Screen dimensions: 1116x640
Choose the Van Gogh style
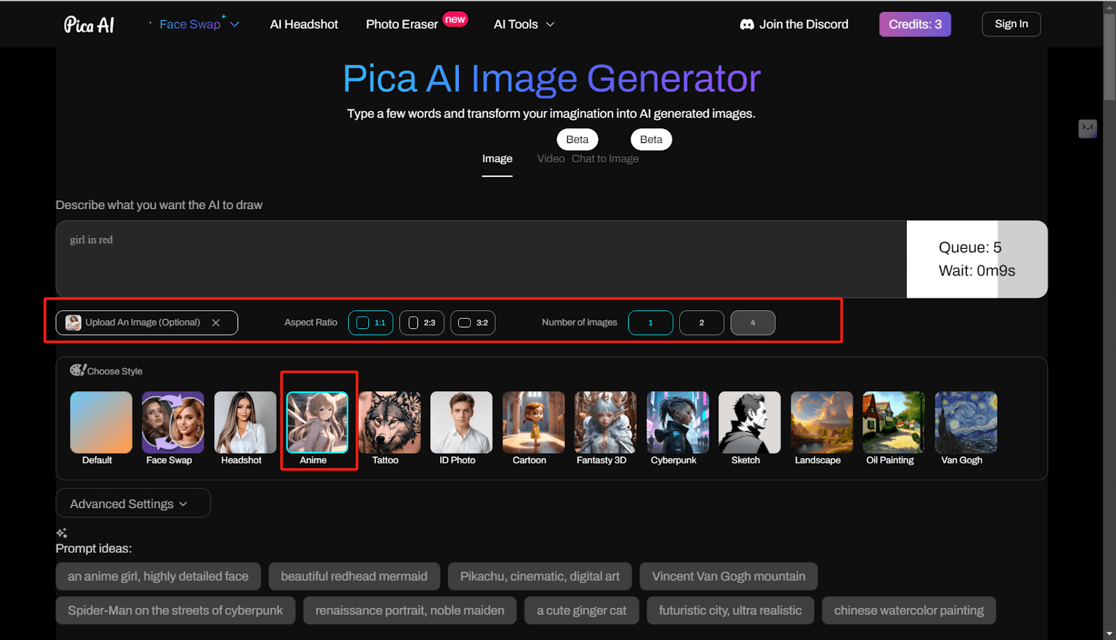966,422
